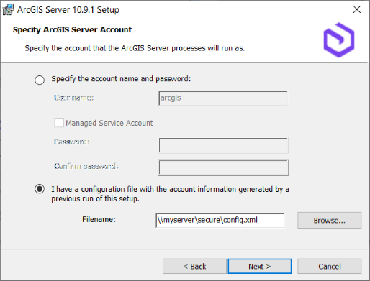Select the configuration file radio option
The height and width of the screenshot is (281, 370).
40,189
